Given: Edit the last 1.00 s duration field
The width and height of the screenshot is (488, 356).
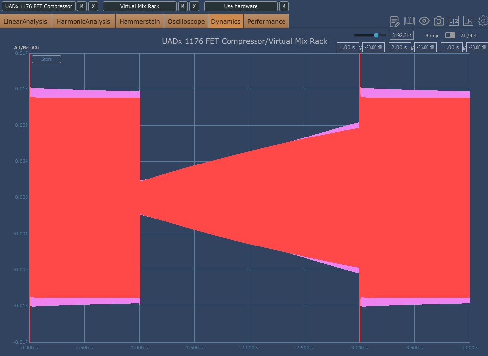Looking at the screenshot, I should point(452,47).
